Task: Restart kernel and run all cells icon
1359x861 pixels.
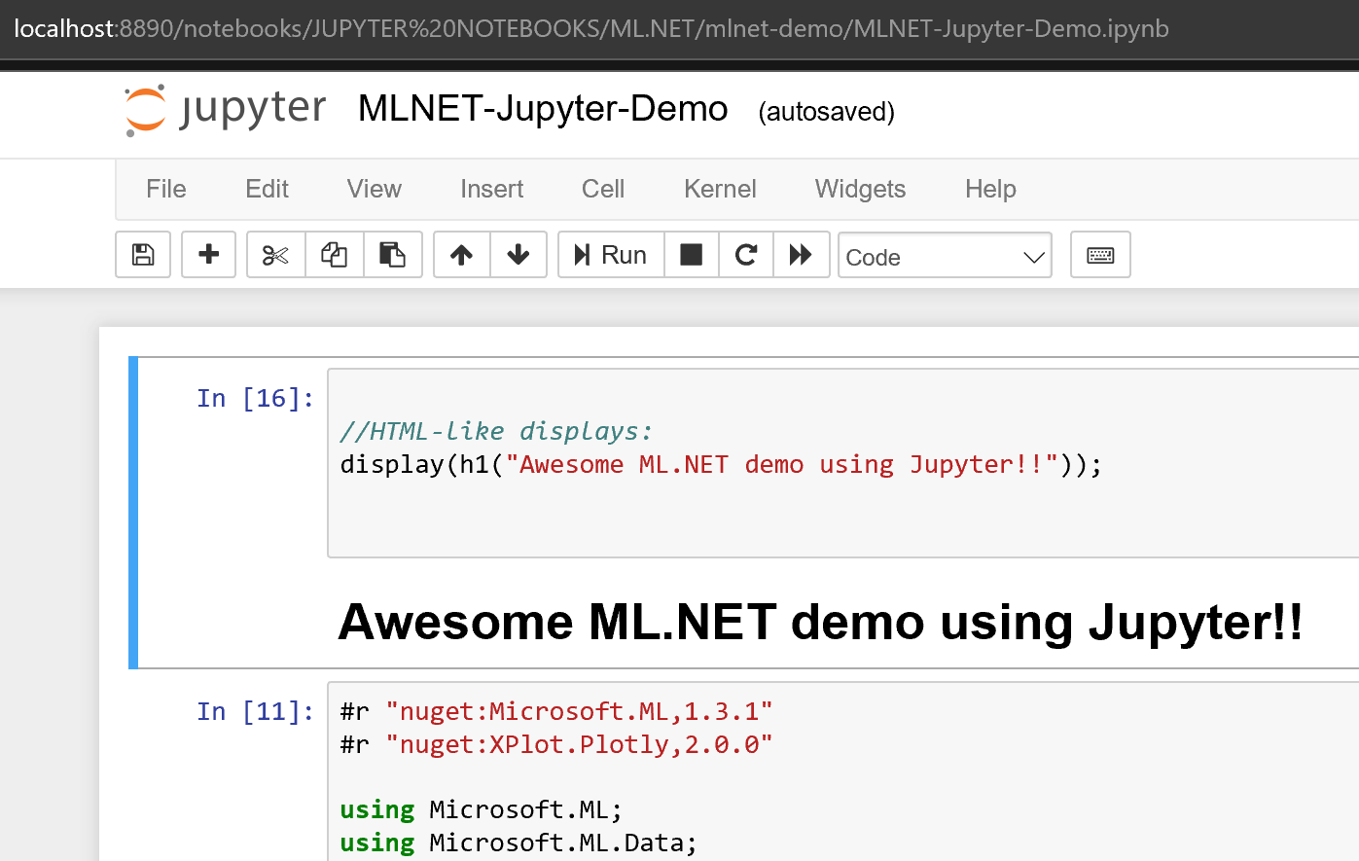Action: [x=801, y=255]
